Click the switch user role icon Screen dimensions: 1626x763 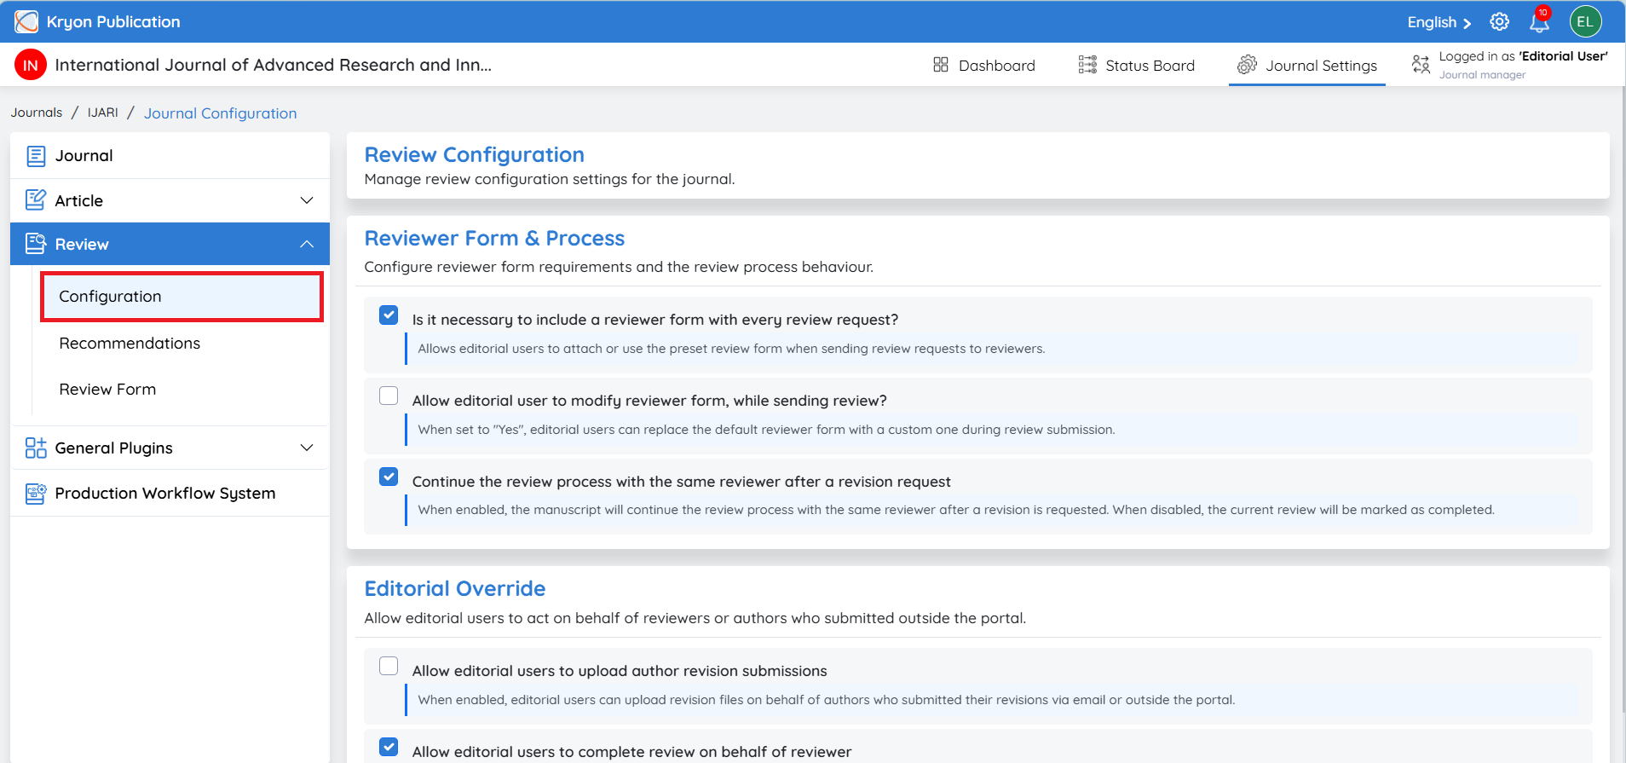[1421, 64]
